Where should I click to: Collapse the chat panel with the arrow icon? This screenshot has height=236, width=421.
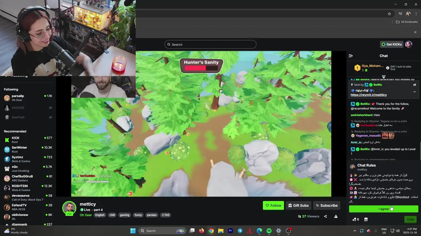tap(351, 56)
